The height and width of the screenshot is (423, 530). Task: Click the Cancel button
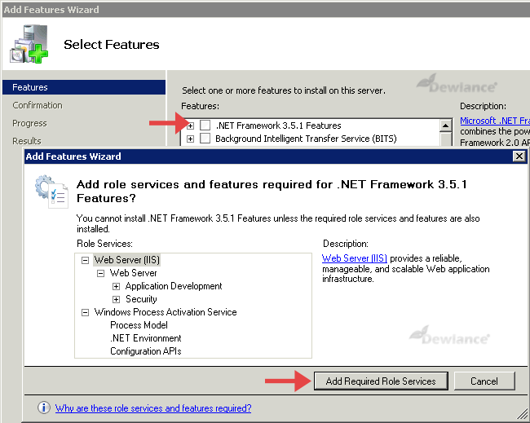click(x=484, y=381)
